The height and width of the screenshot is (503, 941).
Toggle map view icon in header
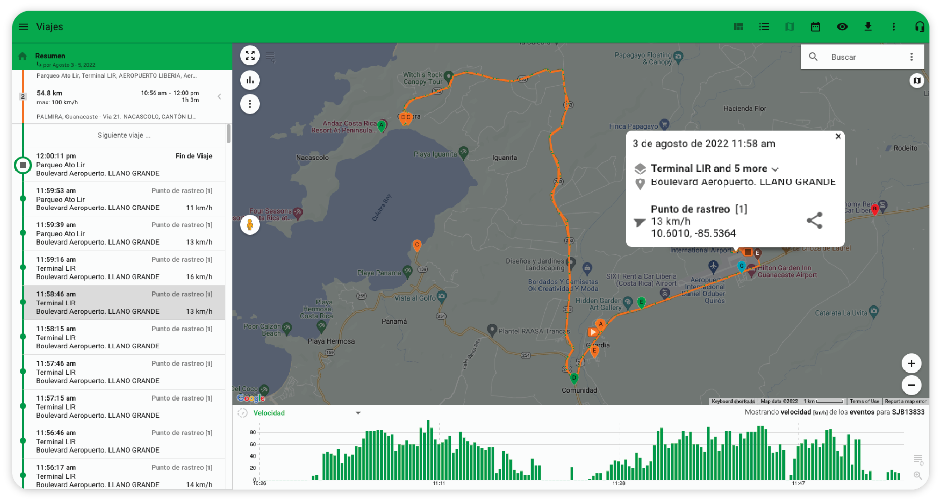point(790,27)
